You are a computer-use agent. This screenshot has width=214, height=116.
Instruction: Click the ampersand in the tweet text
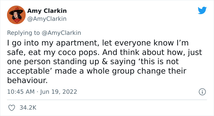click(105, 62)
